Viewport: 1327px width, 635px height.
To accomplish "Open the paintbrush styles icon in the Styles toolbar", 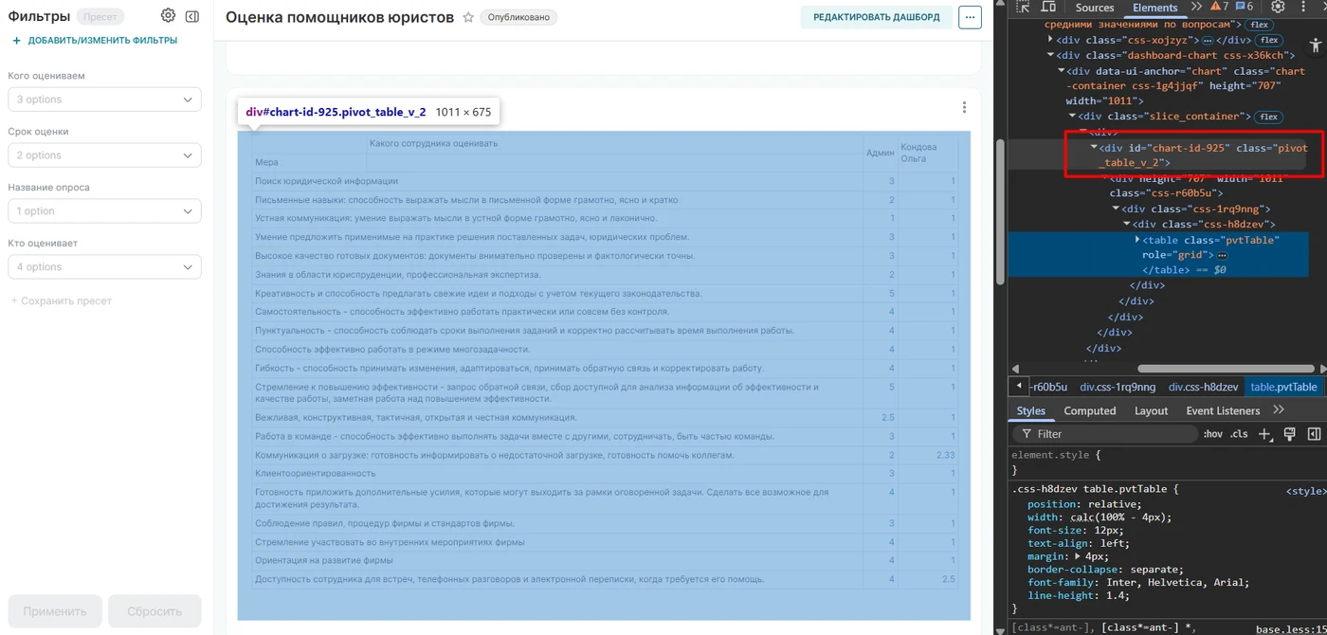I will [1289, 434].
